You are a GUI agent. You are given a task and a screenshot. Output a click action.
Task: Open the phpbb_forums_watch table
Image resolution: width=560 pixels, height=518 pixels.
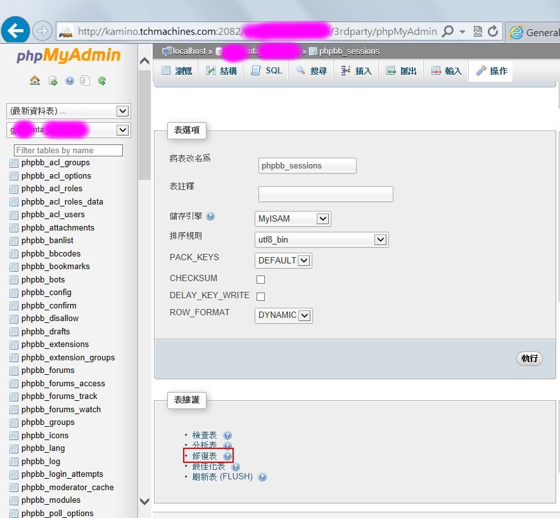pyautogui.click(x=61, y=410)
